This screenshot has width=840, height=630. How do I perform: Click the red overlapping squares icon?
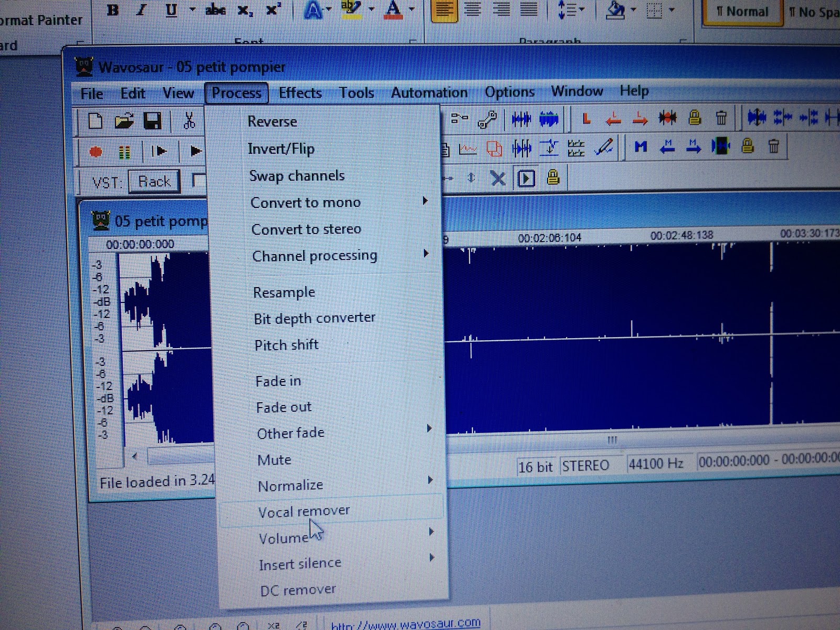[x=494, y=149]
